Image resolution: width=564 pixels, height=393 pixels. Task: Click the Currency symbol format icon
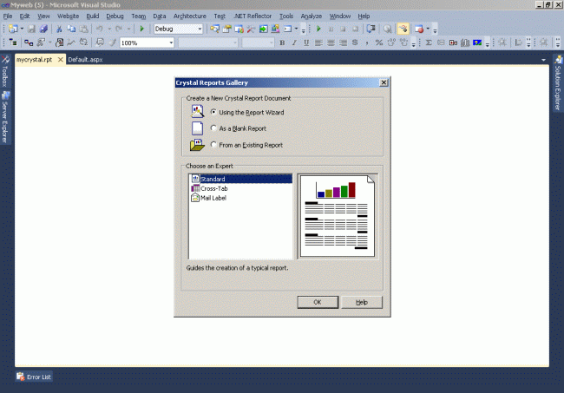tap(355, 43)
